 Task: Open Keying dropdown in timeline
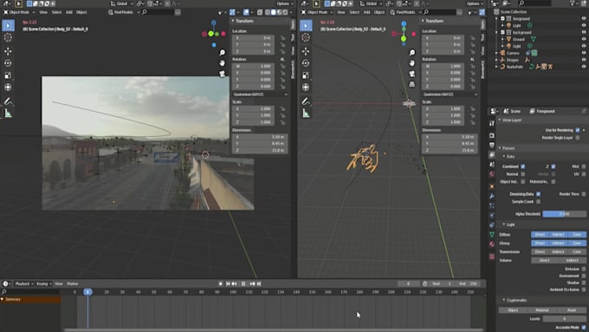[x=43, y=283]
